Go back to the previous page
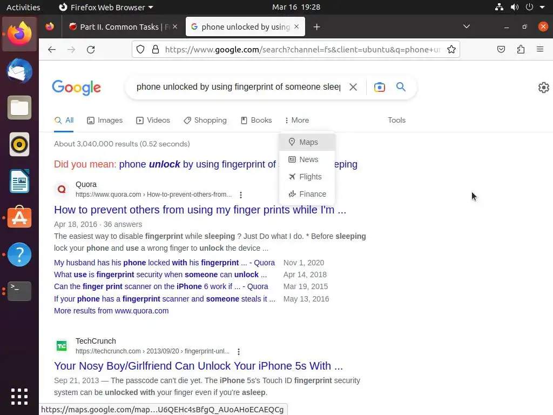This screenshot has height=415, width=553. [52, 49]
